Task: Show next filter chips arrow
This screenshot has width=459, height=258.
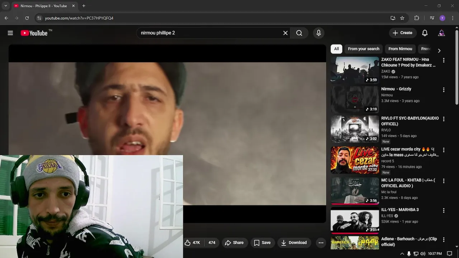Action: [x=439, y=51]
